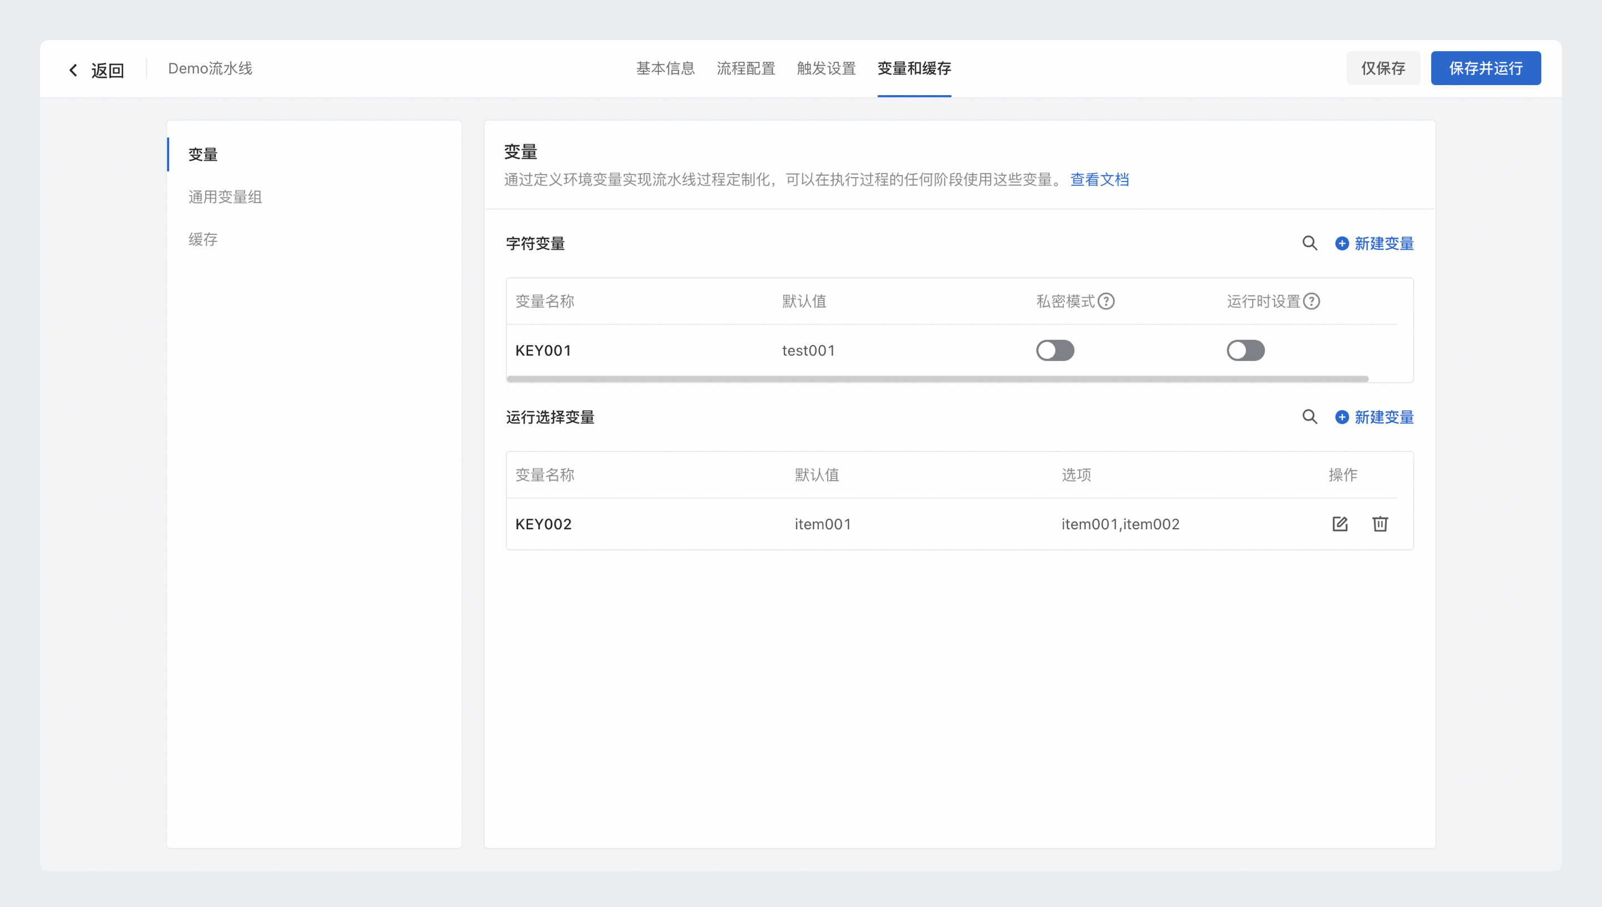The width and height of the screenshot is (1602, 907).
Task: Enable 运行时设置 for KEY001
Action: (x=1245, y=350)
